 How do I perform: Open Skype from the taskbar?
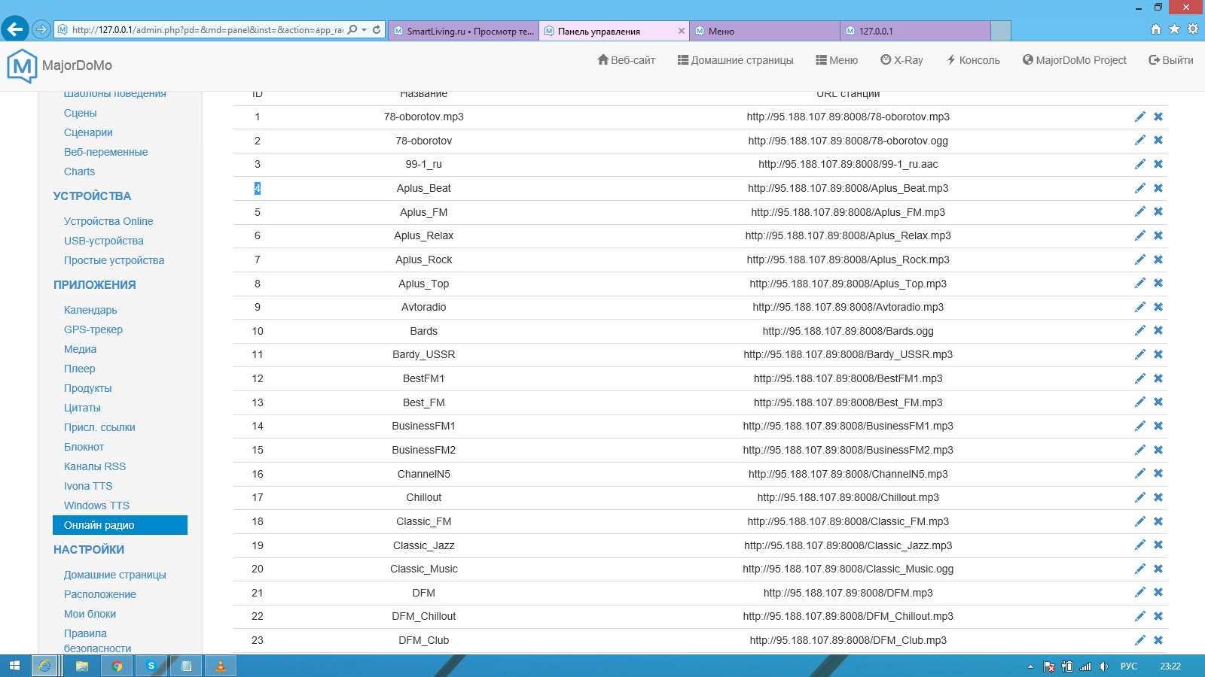pyautogui.click(x=151, y=666)
